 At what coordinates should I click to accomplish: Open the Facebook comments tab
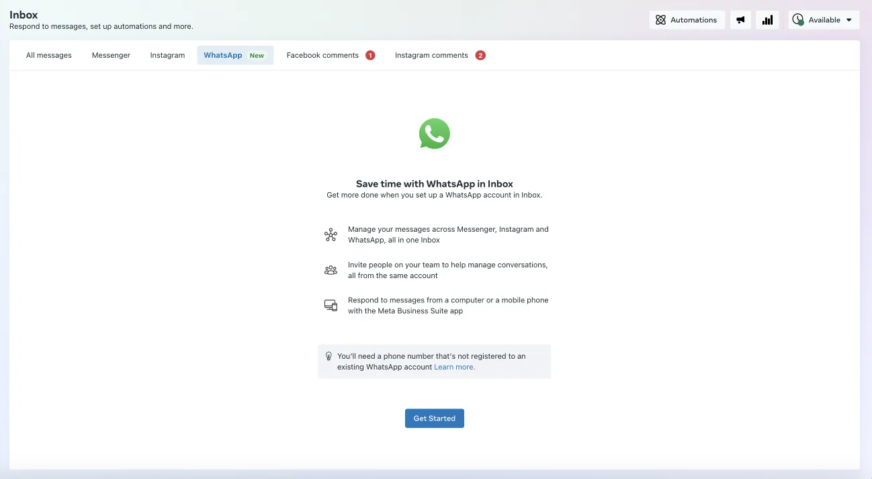pos(324,54)
